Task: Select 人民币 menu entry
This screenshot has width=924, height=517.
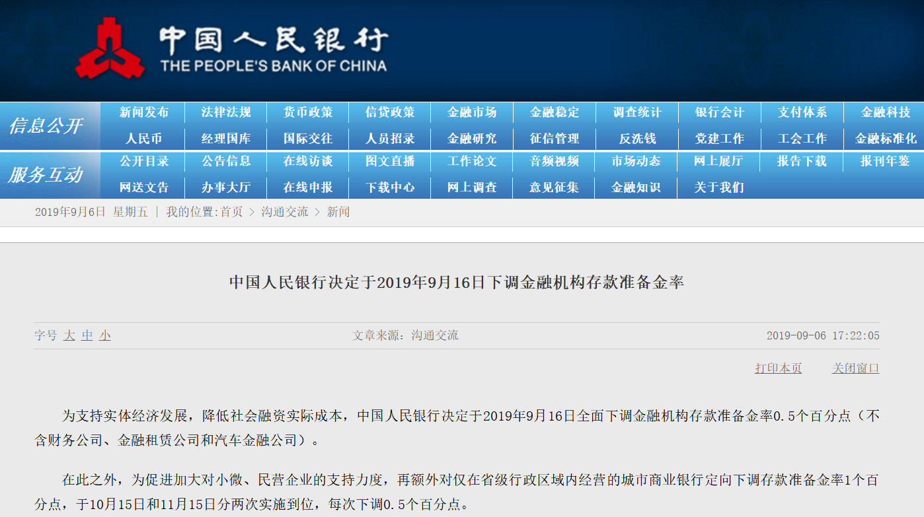Action: click(x=143, y=139)
